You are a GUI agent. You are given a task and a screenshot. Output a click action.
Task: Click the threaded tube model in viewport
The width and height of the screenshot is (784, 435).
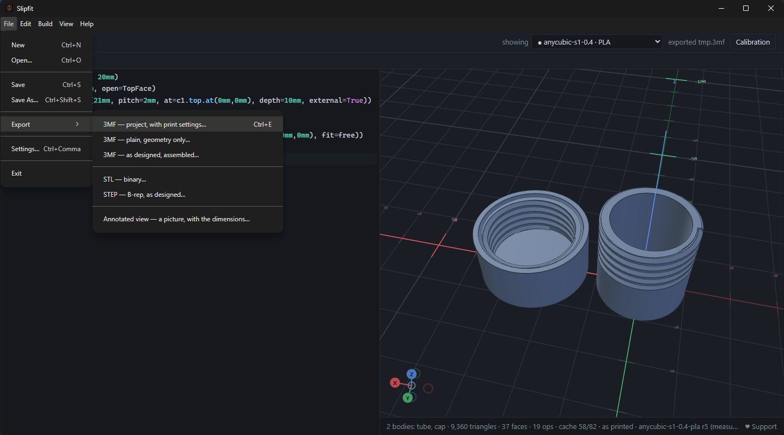coord(651,253)
